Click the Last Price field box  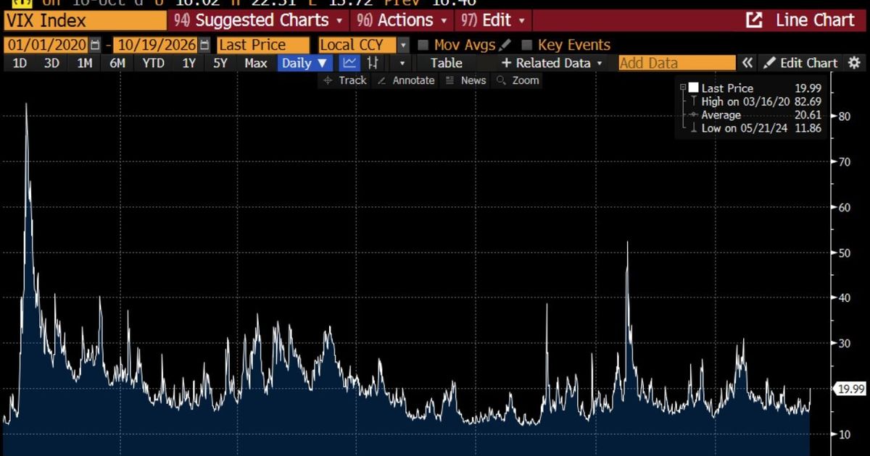pos(262,45)
